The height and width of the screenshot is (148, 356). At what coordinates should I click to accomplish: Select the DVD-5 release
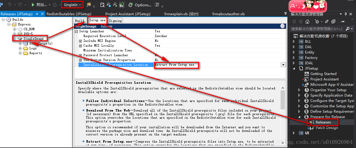point(28,34)
